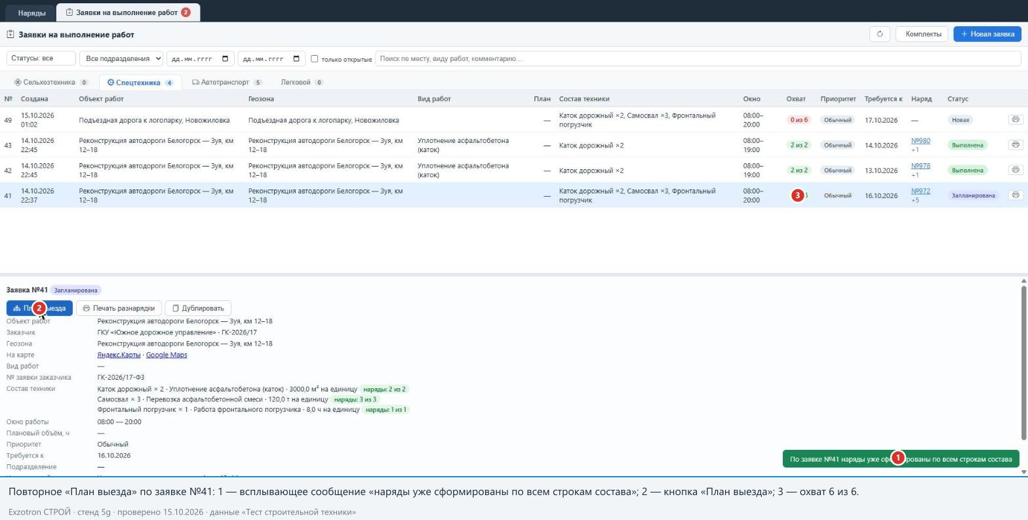The width and height of the screenshot is (1028, 520).
Task: Select the row with «Подъездная дорога к логопарку, Новожиловка»
Action: pyautogui.click(x=514, y=120)
